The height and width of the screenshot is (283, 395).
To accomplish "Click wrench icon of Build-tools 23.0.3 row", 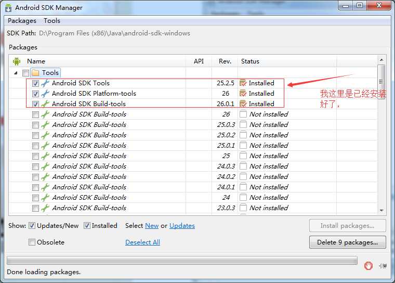I will coord(45,208).
